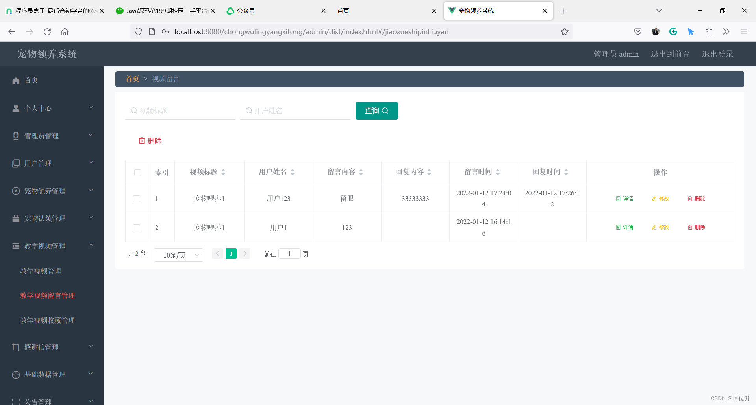Click 详情 for the 用户1 row

coord(624,227)
